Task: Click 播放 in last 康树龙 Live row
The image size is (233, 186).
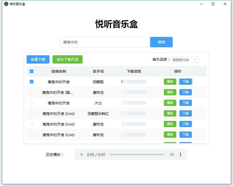Action: [x=170, y=135]
